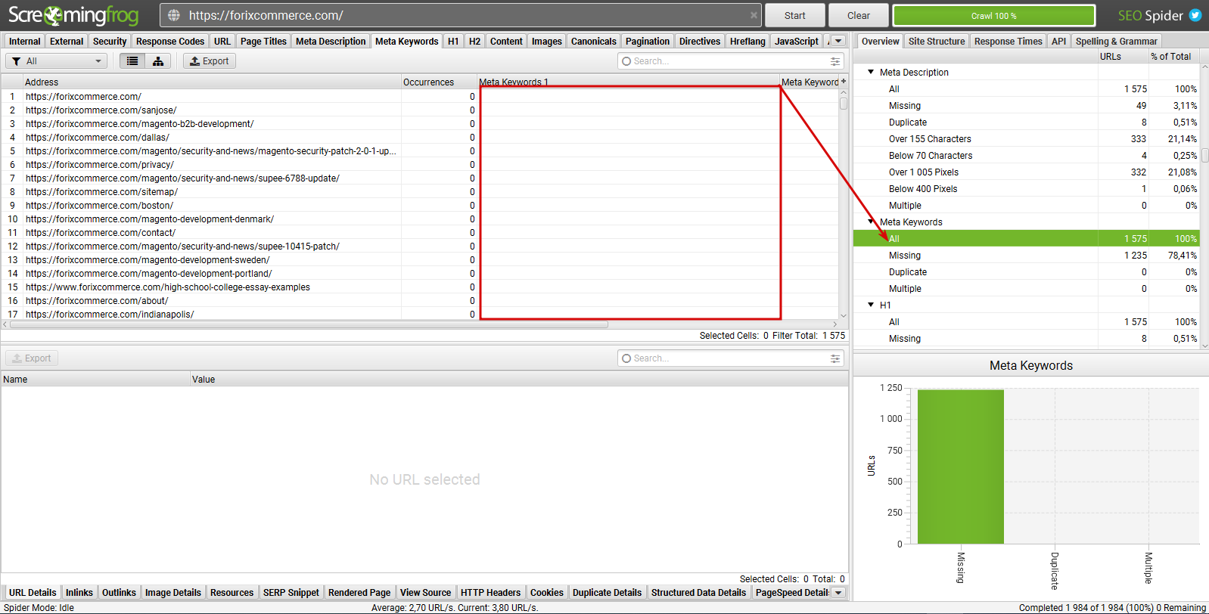Select Duplicate row under Meta Keywords
The width and height of the screenshot is (1209, 614).
(1027, 271)
